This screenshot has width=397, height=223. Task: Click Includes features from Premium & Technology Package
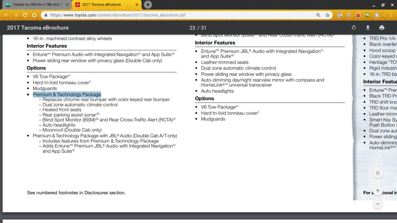click(101, 141)
